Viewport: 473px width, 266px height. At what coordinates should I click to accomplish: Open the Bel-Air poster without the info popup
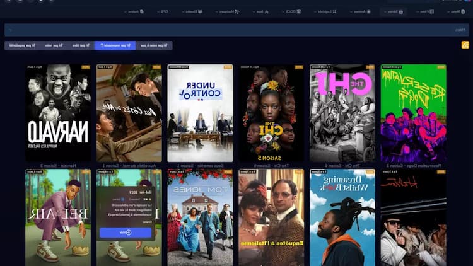pyautogui.click(x=58, y=217)
